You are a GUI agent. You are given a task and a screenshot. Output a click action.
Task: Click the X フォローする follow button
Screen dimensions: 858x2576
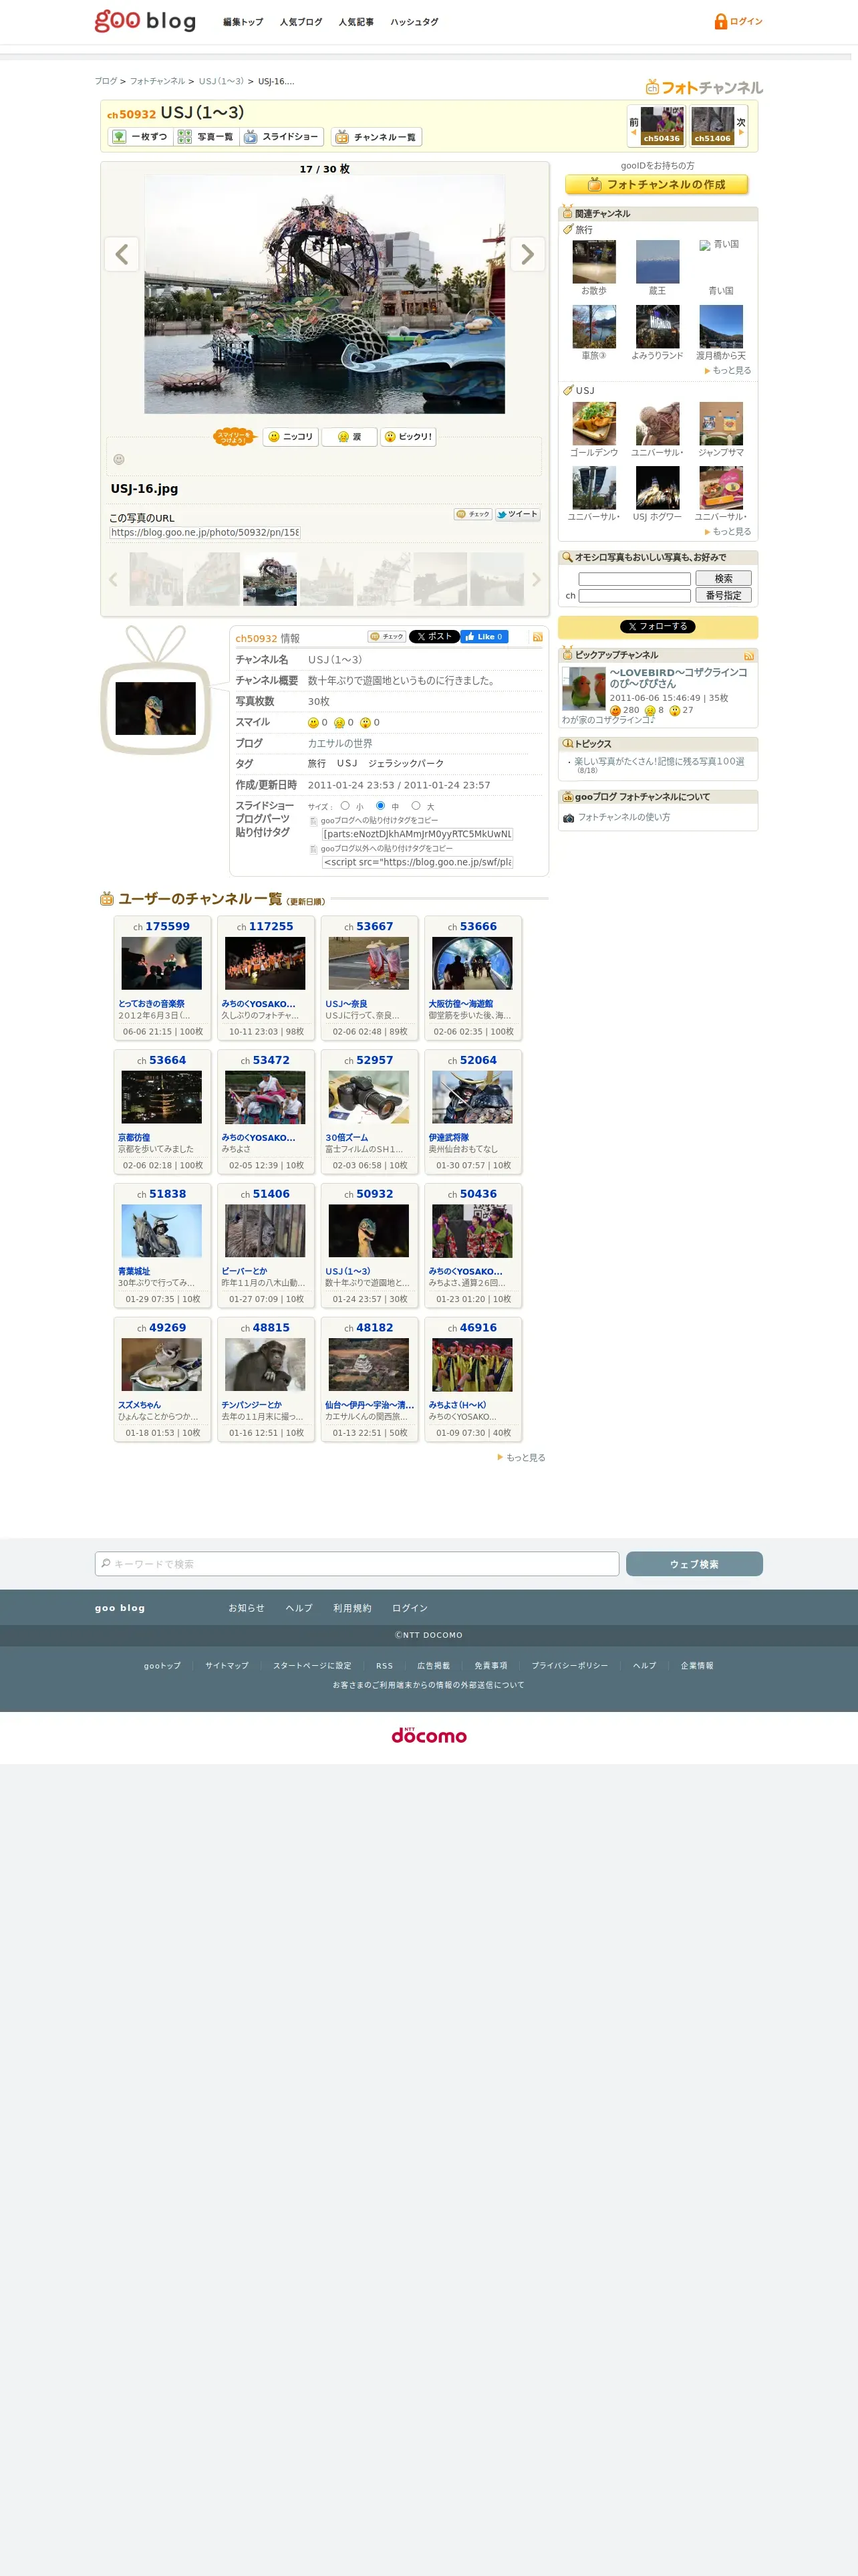point(658,627)
